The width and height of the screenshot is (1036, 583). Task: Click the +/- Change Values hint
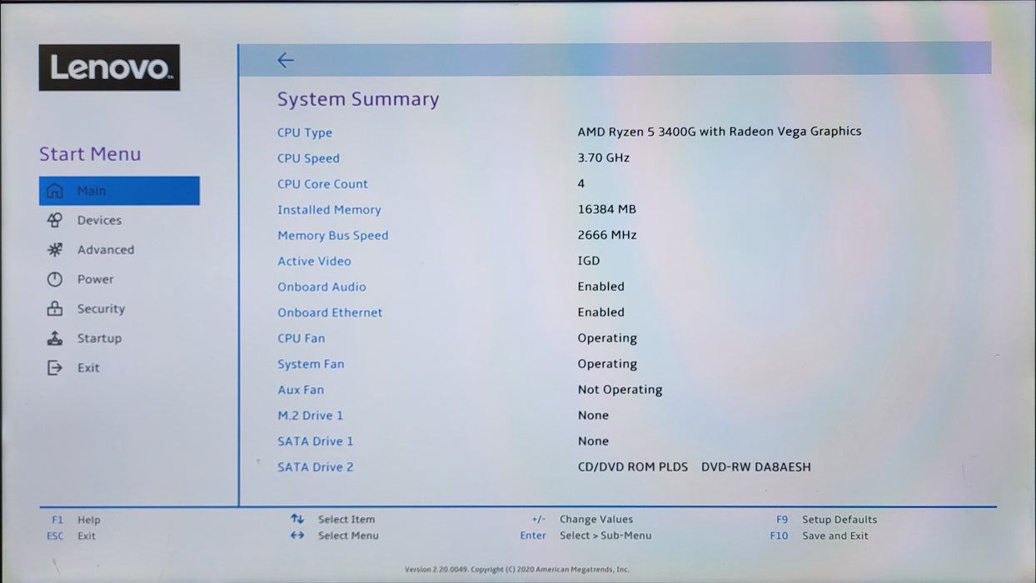pyautogui.click(x=582, y=520)
